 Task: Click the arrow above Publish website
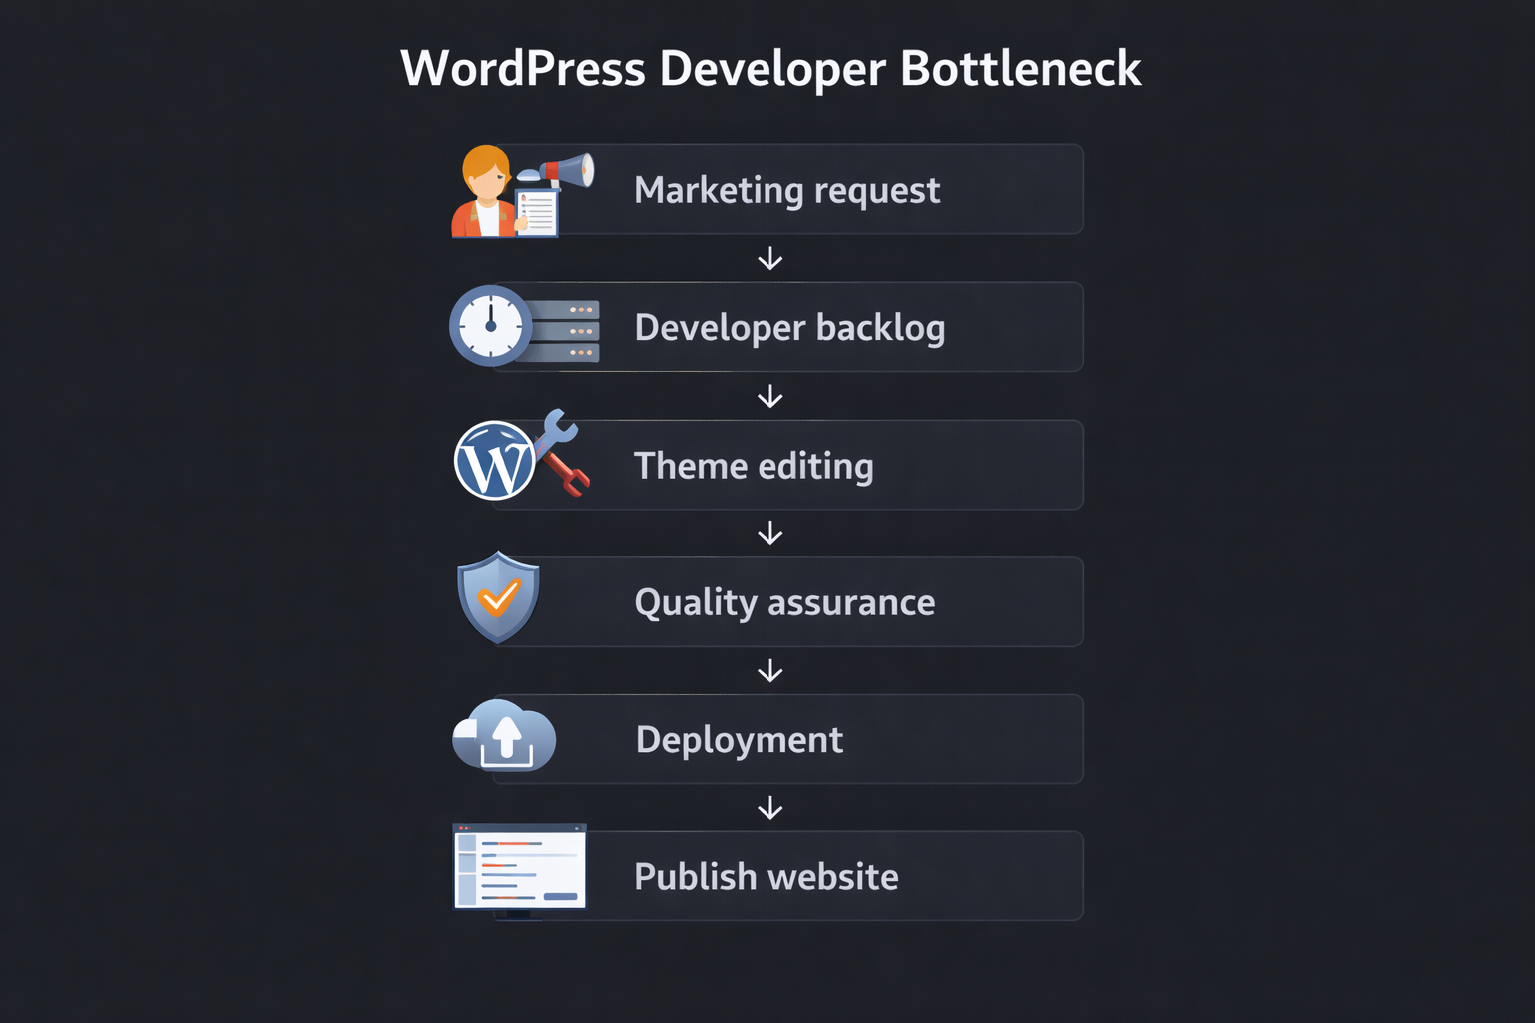click(769, 807)
